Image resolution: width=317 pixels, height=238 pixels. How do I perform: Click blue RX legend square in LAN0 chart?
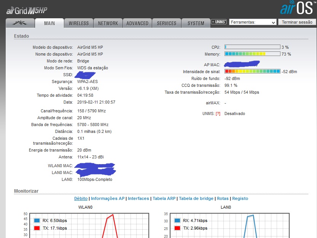point(177,220)
